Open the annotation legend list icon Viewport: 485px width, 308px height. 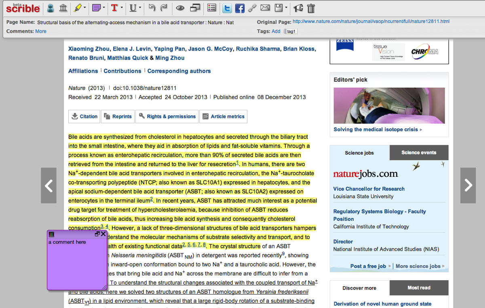[211, 8]
